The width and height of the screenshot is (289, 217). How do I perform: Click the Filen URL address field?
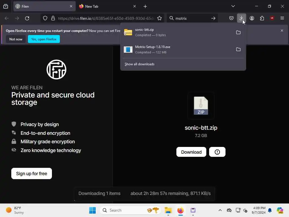click(x=106, y=18)
